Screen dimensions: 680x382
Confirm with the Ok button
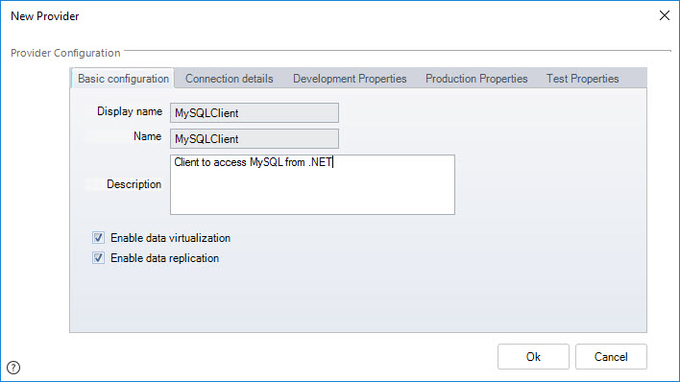click(x=533, y=356)
